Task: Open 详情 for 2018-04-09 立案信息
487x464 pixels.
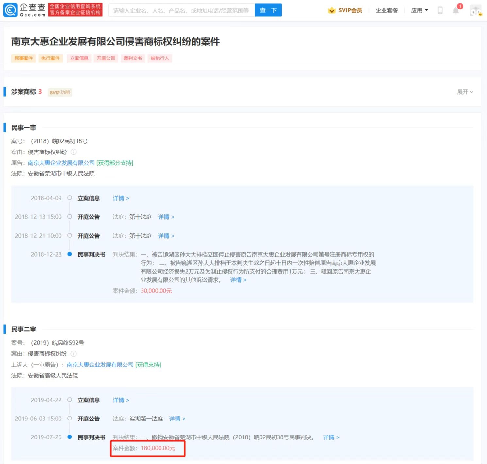Action: tap(121, 198)
